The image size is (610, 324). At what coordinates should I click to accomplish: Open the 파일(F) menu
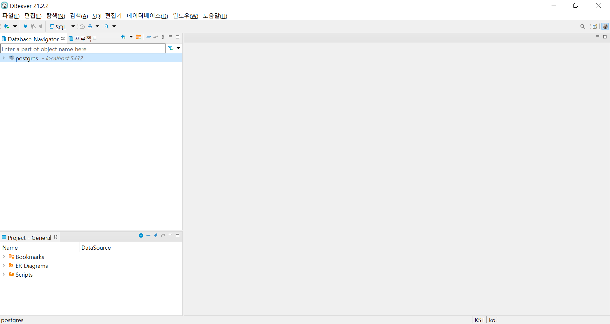pyautogui.click(x=11, y=16)
